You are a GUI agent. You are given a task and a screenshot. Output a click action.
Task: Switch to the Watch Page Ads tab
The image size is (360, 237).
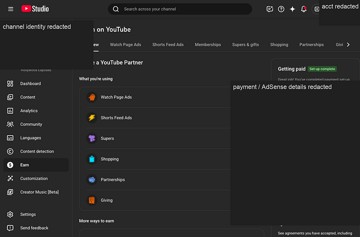click(125, 44)
